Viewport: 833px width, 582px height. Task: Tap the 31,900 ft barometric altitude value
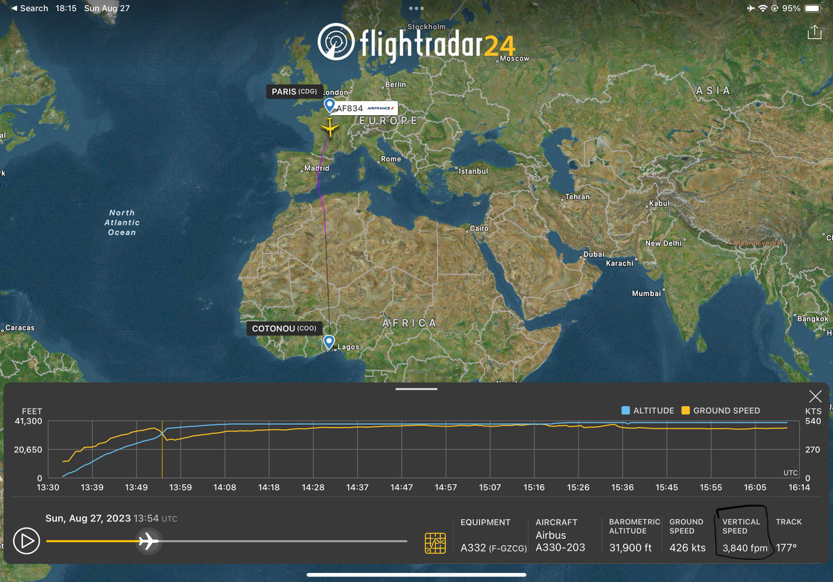click(x=630, y=548)
